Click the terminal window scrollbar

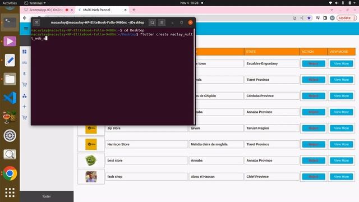click(x=195, y=76)
